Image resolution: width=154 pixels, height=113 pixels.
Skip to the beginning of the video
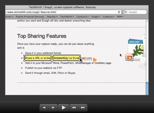(x=74, y=108)
